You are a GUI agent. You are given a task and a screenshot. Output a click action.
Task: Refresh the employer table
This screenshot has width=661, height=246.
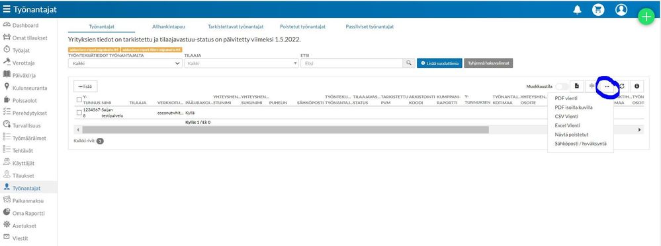(622, 86)
